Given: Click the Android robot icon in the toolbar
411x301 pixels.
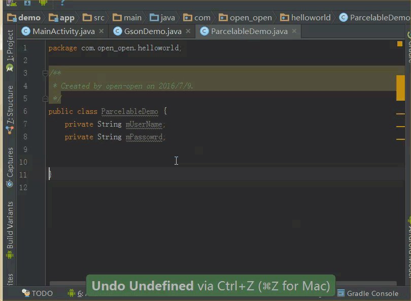Looking at the screenshot, I should 43,4.
